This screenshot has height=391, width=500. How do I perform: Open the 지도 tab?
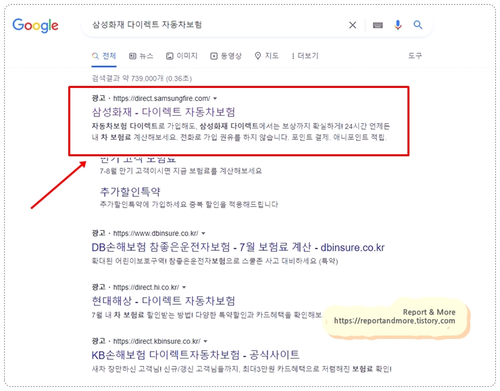click(267, 56)
